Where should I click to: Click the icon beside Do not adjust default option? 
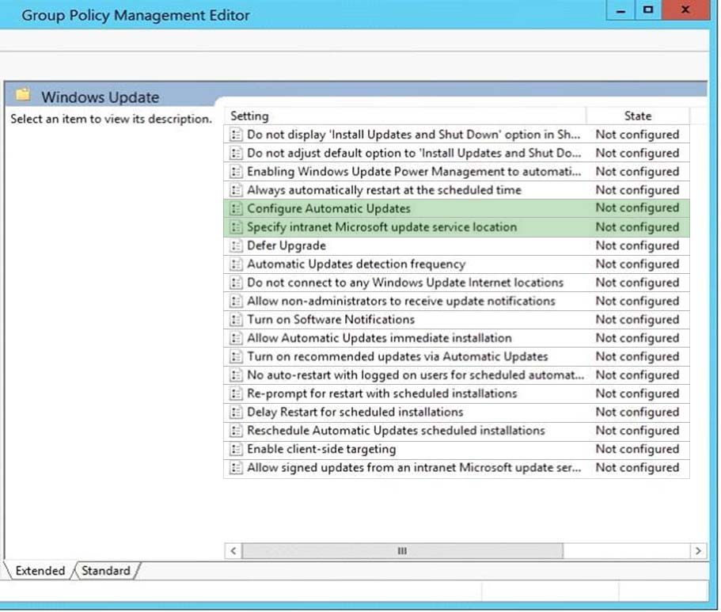[x=236, y=154]
